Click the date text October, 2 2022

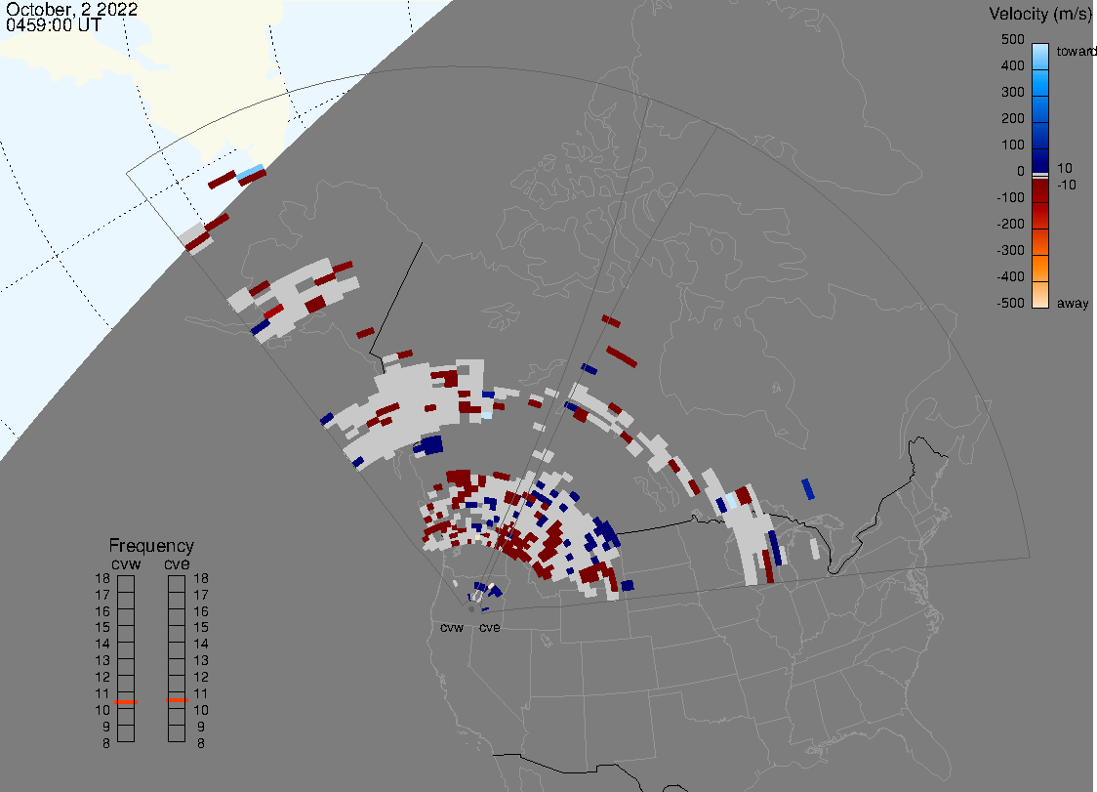[72, 10]
